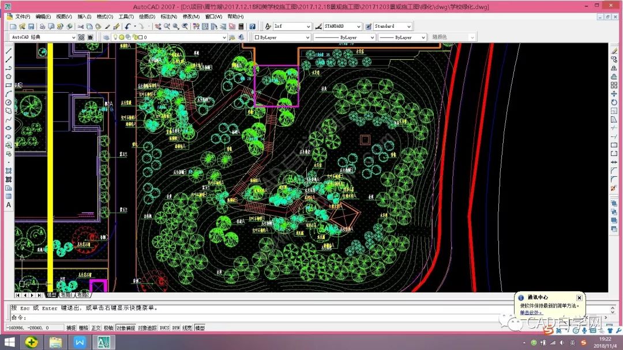This screenshot has height=350, width=623.
Task: Select the Move modify tool
Action: 614,94
